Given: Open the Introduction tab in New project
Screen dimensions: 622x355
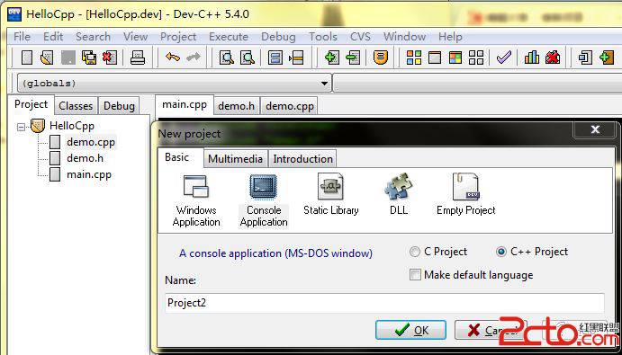Looking at the screenshot, I should click(302, 159).
